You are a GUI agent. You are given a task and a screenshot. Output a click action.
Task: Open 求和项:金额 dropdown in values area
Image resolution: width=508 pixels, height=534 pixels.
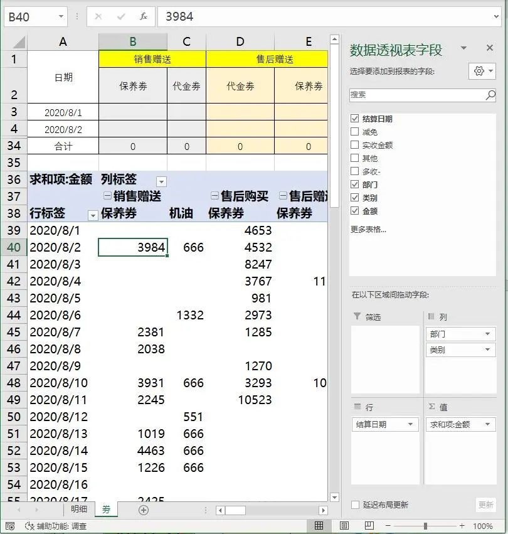click(x=487, y=424)
